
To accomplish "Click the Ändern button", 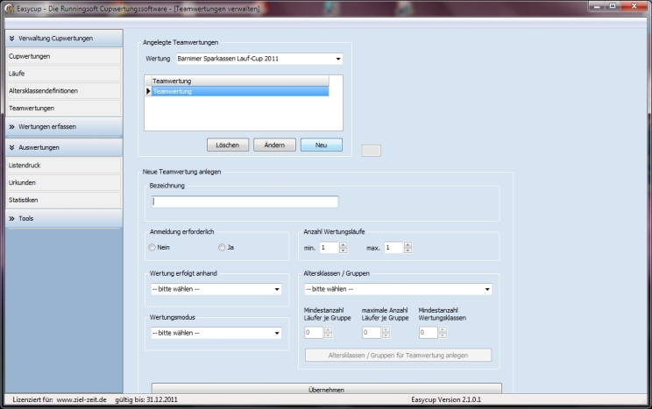I will point(274,145).
